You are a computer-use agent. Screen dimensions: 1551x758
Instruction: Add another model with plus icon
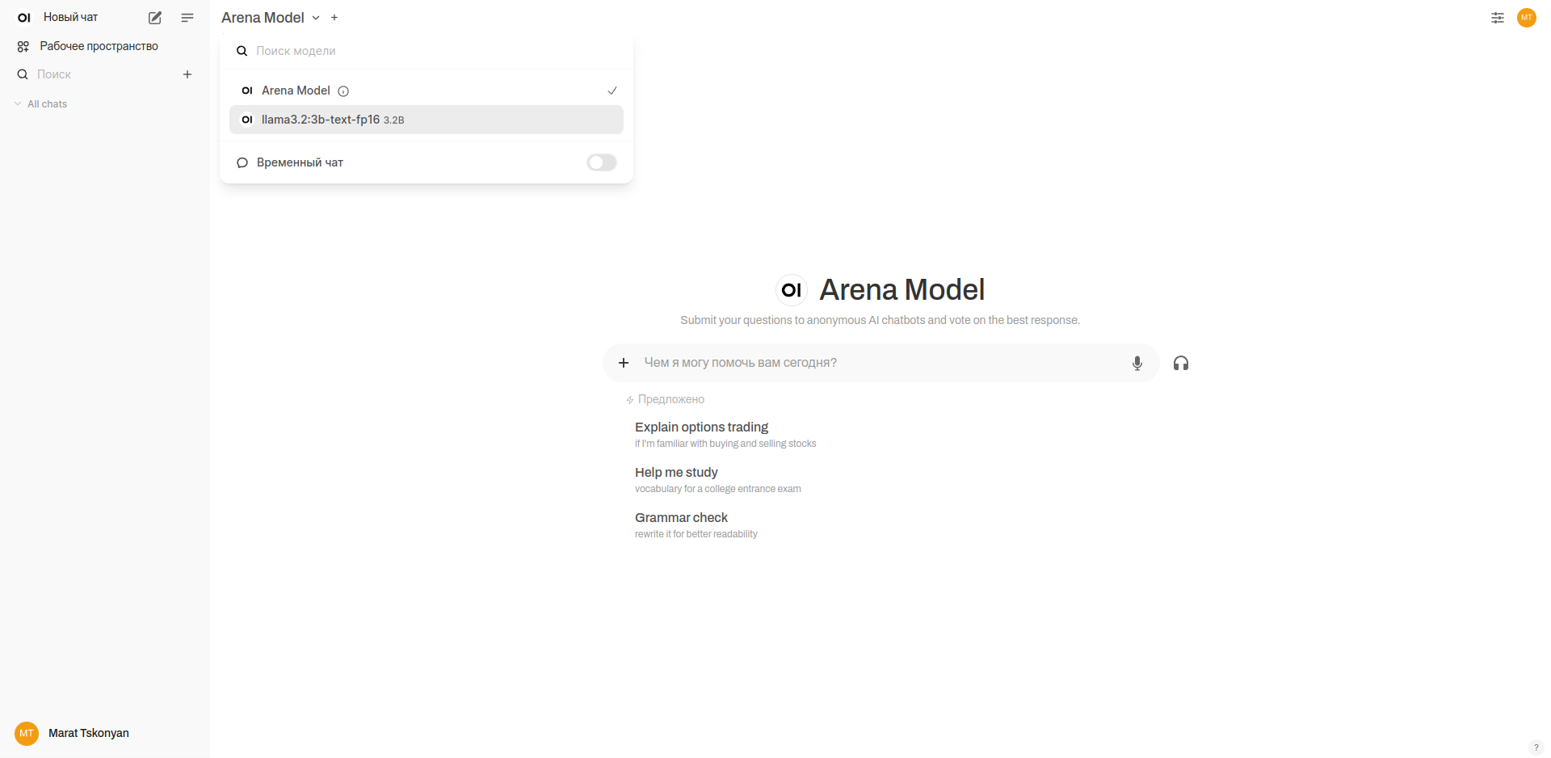[x=334, y=18]
